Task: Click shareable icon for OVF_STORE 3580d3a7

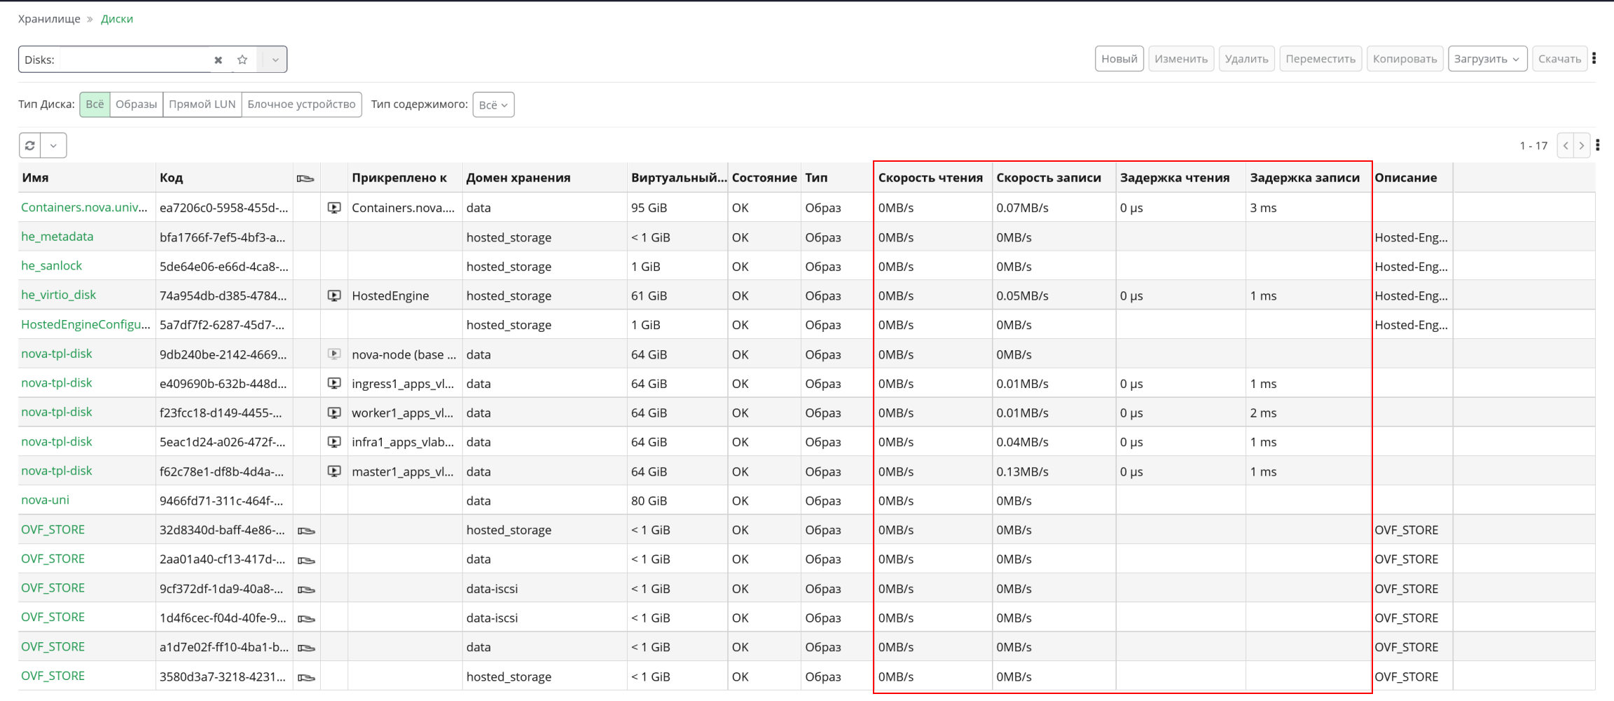Action: click(305, 678)
